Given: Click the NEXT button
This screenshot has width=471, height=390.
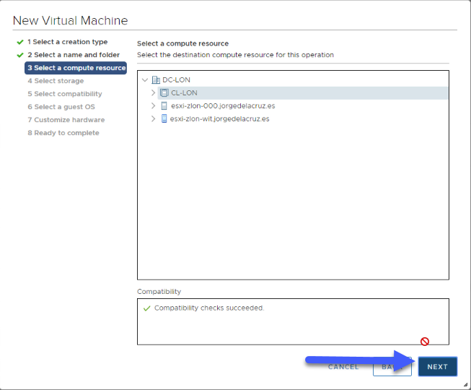Looking at the screenshot, I should [438, 367].
